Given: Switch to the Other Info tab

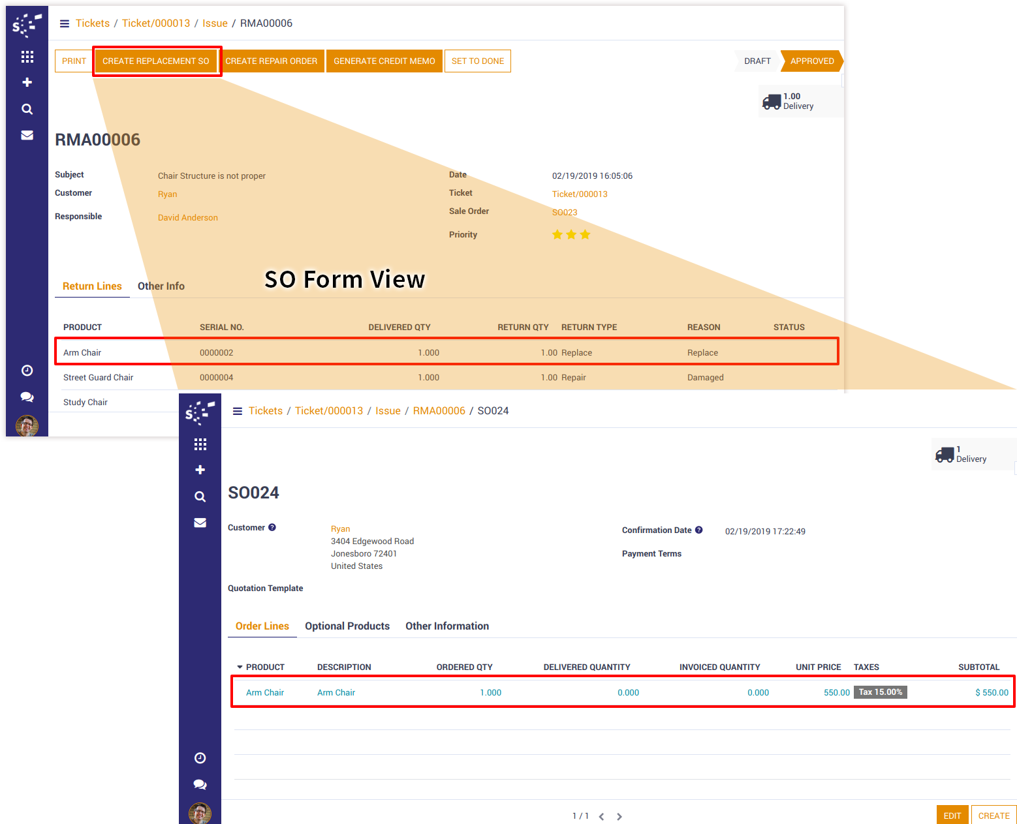Looking at the screenshot, I should pos(161,286).
